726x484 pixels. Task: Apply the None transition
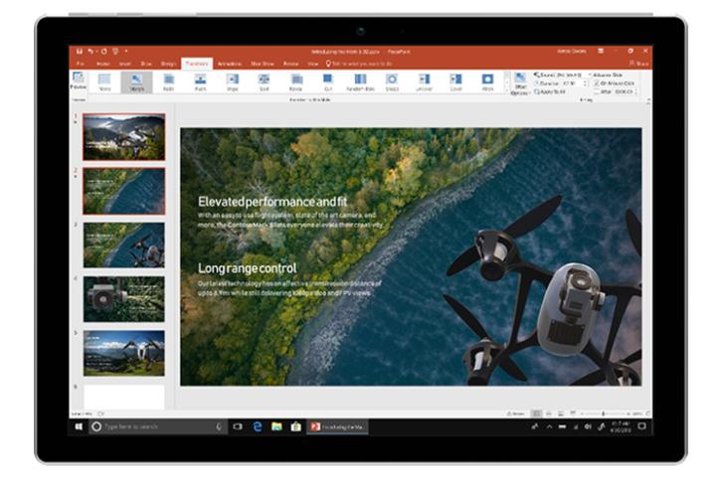[104, 82]
